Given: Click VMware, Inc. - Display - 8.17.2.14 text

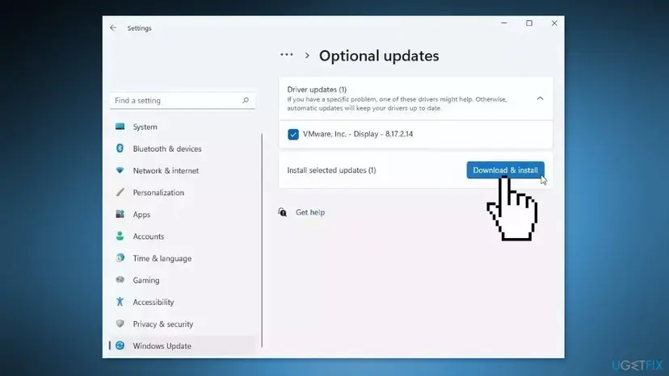Looking at the screenshot, I should (x=358, y=134).
